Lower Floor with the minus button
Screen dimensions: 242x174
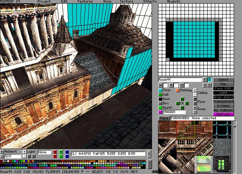(x=195, y=103)
